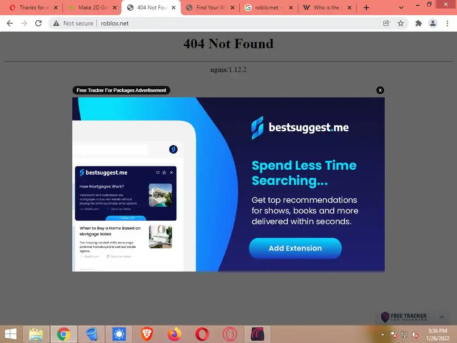Click the heart icon in the bestsuggest card
457x343 pixels.
tap(158, 173)
